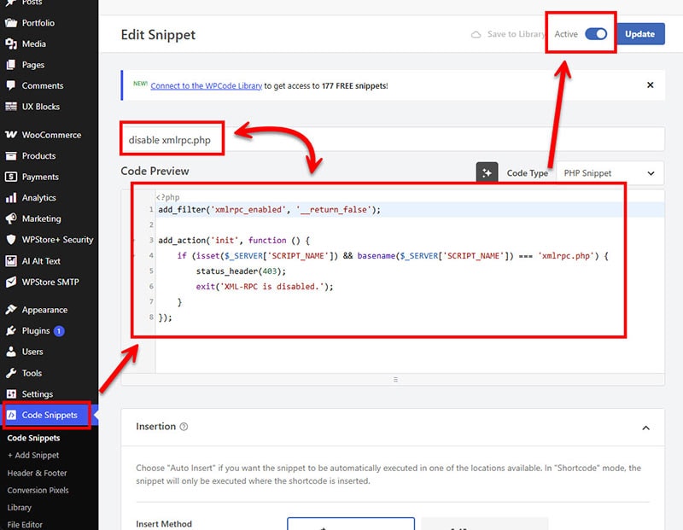This screenshot has height=530, width=683.
Task: Toggle the Active snippet switch
Action: 596,34
